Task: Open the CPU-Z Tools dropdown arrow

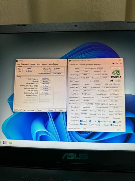Action: coord(44,110)
